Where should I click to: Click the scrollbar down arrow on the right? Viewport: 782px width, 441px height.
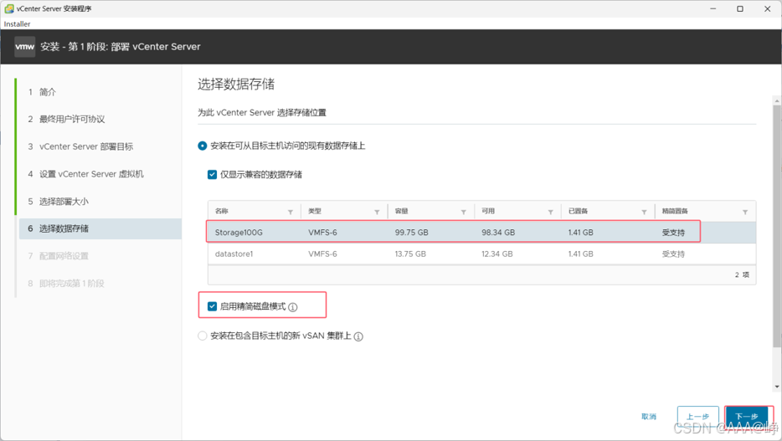click(777, 387)
